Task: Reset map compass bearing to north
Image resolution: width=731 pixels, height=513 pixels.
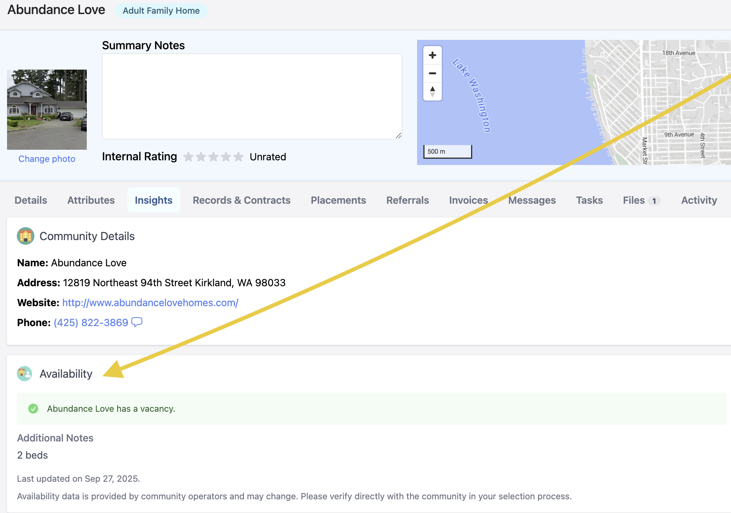Action: click(432, 91)
